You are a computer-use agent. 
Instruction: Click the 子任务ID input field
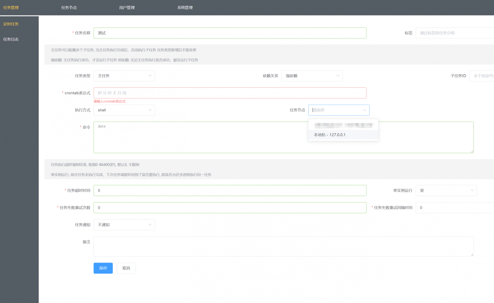pyautogui.click(x=482, y=76)
